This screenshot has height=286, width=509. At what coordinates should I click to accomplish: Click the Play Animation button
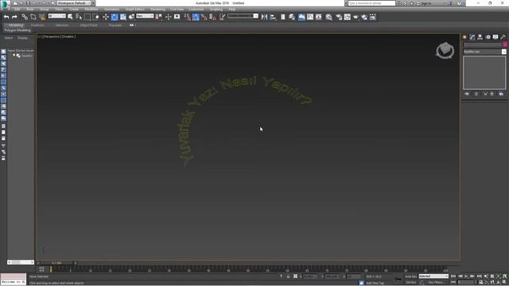pyautogui.click(x=466, y=276)
